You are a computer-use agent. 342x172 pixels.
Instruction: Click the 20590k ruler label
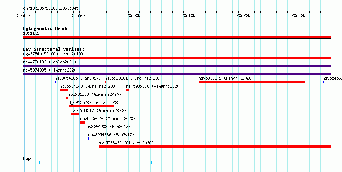[79, 16]
